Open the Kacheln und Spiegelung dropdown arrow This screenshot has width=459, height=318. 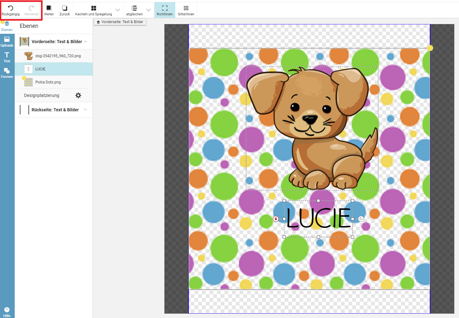point(118,10)
